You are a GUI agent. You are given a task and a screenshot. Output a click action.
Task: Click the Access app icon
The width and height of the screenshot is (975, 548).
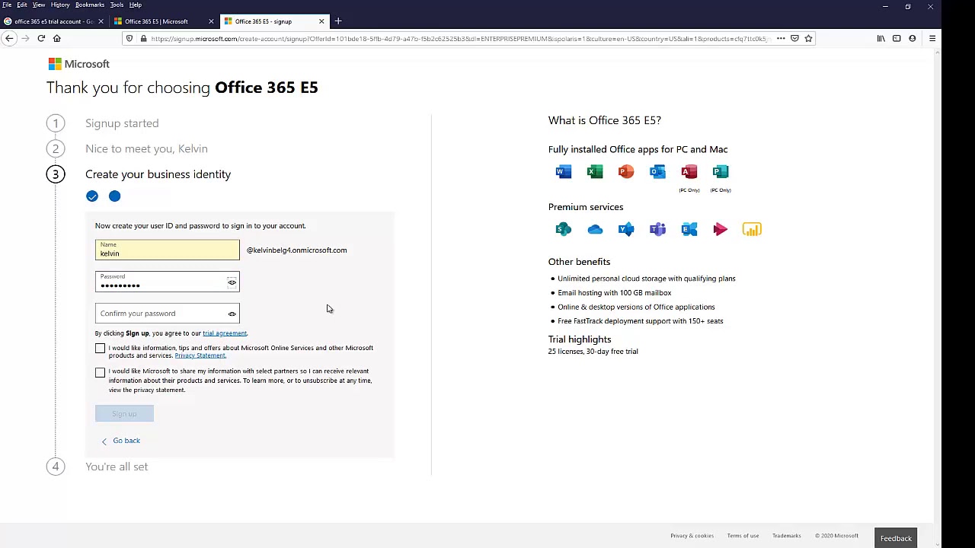pos(689,172)
